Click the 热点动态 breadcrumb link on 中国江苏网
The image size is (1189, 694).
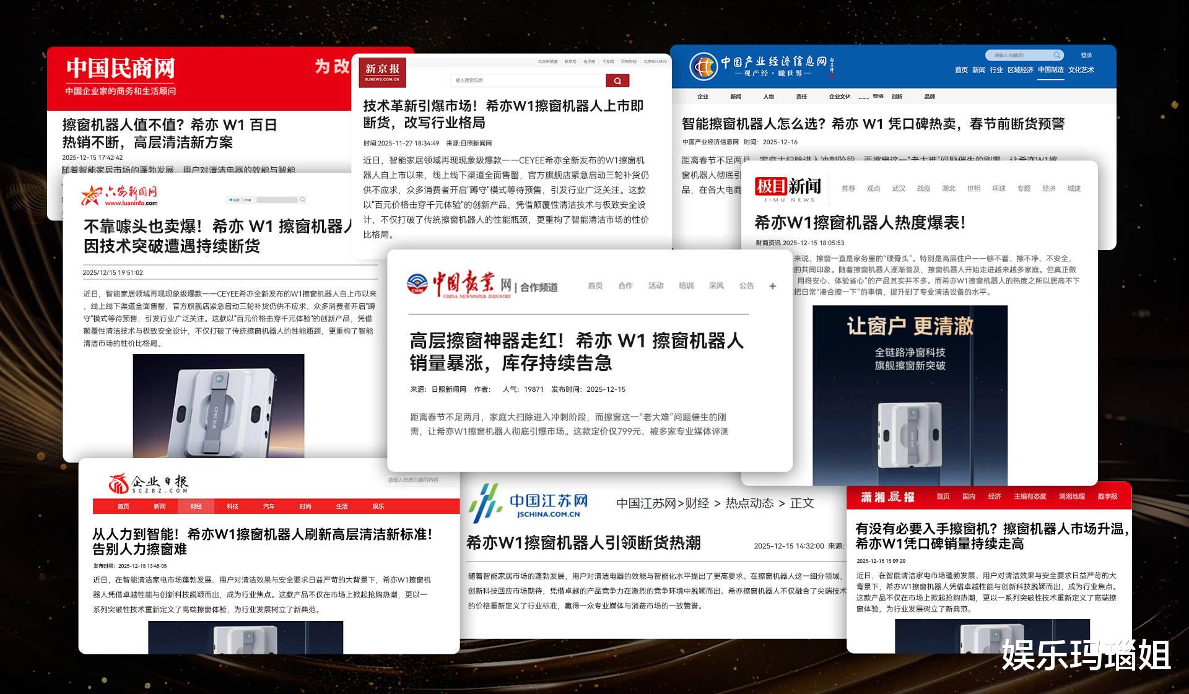click(x=749, y=503)
